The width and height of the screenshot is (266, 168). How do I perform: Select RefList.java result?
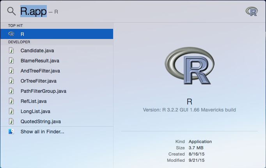pos(57,101)
